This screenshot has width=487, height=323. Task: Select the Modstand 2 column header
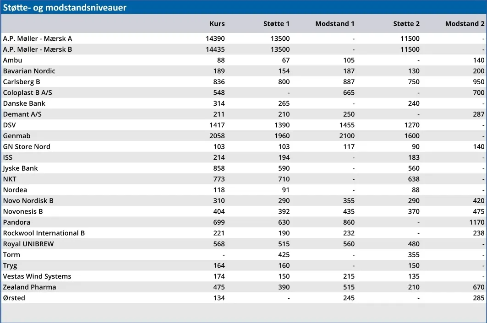(x=465, y=24)
